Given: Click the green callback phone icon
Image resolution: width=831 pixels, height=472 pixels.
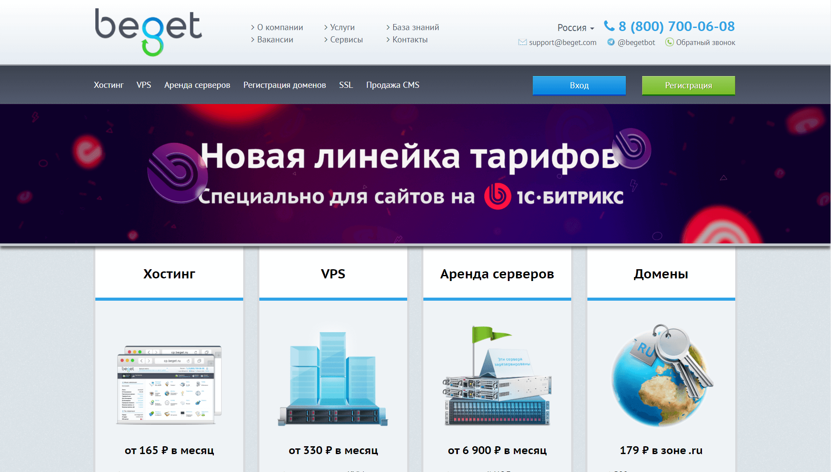Looking at the screenshot, I should tap(669, 42).
